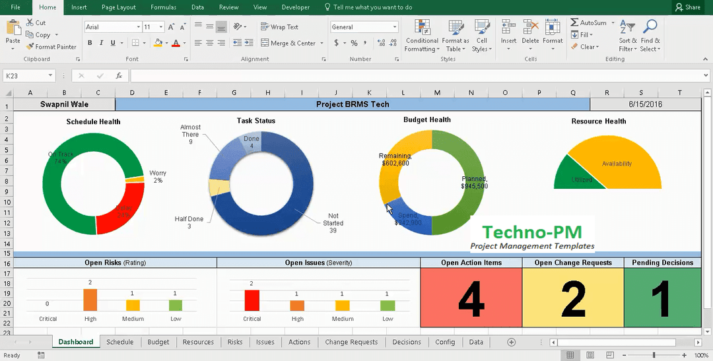Open Sort & Filter tool
Image resolution: width=713 pixels, height=361 pixels.
tap(627, 28)
